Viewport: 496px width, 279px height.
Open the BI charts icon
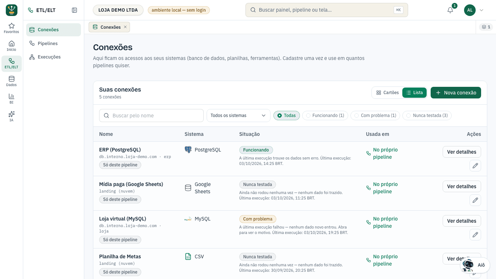click(12, 98)
